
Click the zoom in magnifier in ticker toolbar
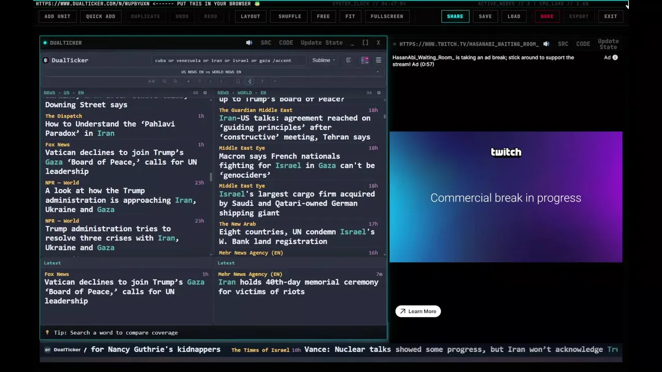pos(175,81)
